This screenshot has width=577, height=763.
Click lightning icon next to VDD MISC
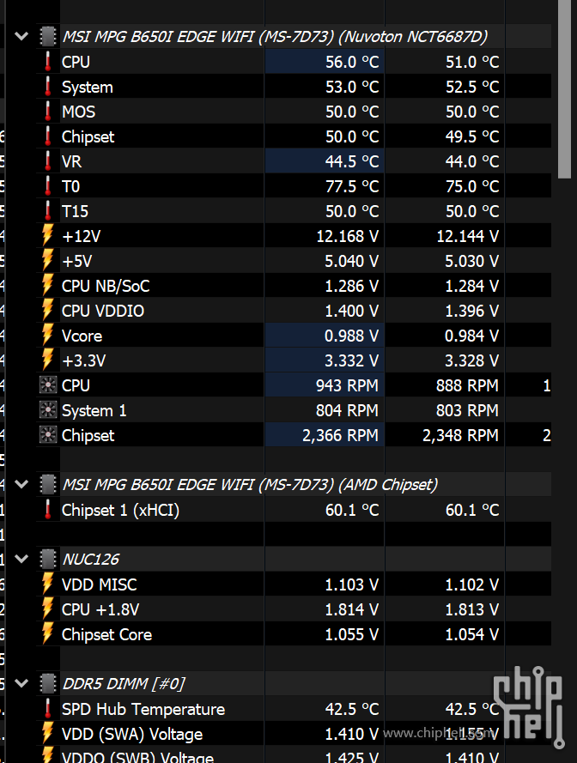click(48, 584)
